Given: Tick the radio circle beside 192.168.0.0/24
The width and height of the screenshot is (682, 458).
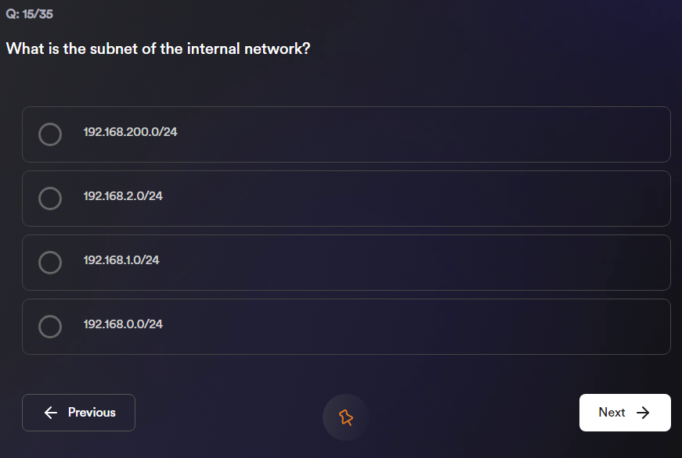Looking at the screenshot, I should tap(50, 327).
